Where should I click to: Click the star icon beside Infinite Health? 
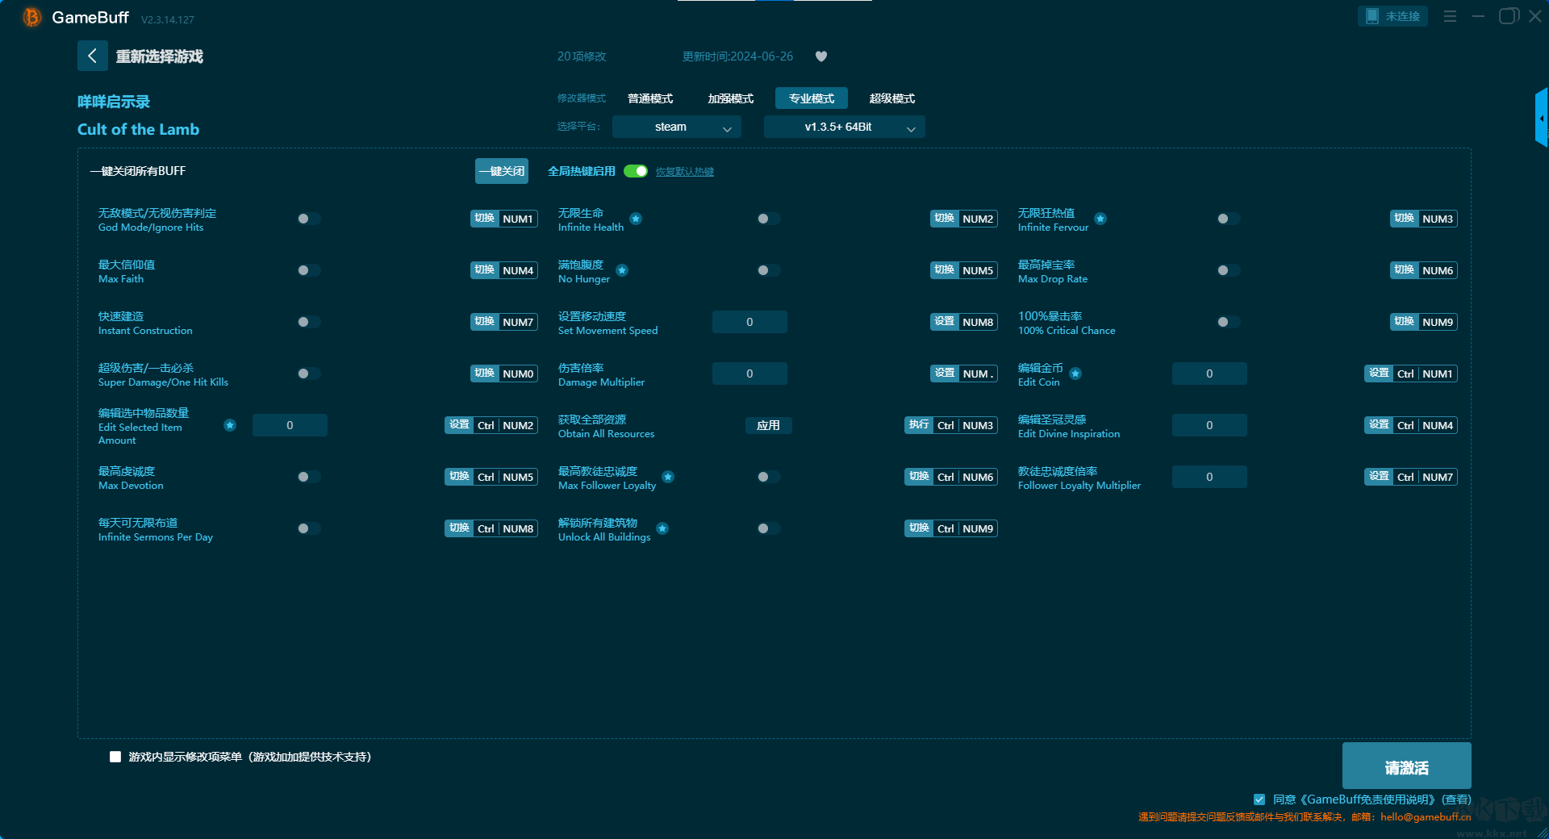(x=636, y=219)
